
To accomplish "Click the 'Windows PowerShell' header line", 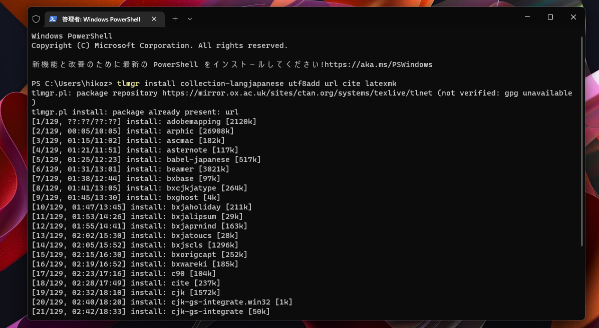I will [x=72, y=36].
